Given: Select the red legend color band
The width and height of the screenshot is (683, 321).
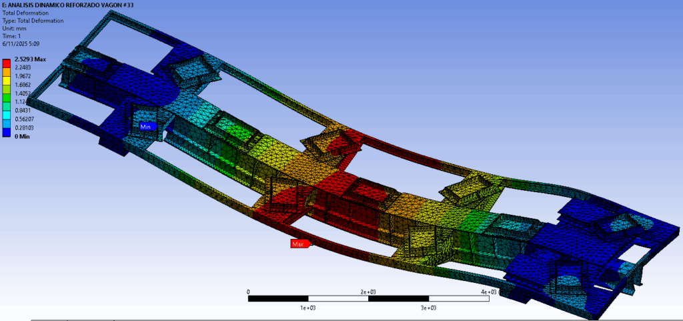Looking at the screenshot, I should click(x=7, y=63).
